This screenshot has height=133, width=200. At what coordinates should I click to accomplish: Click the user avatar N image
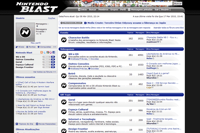(x=25, y=32)
